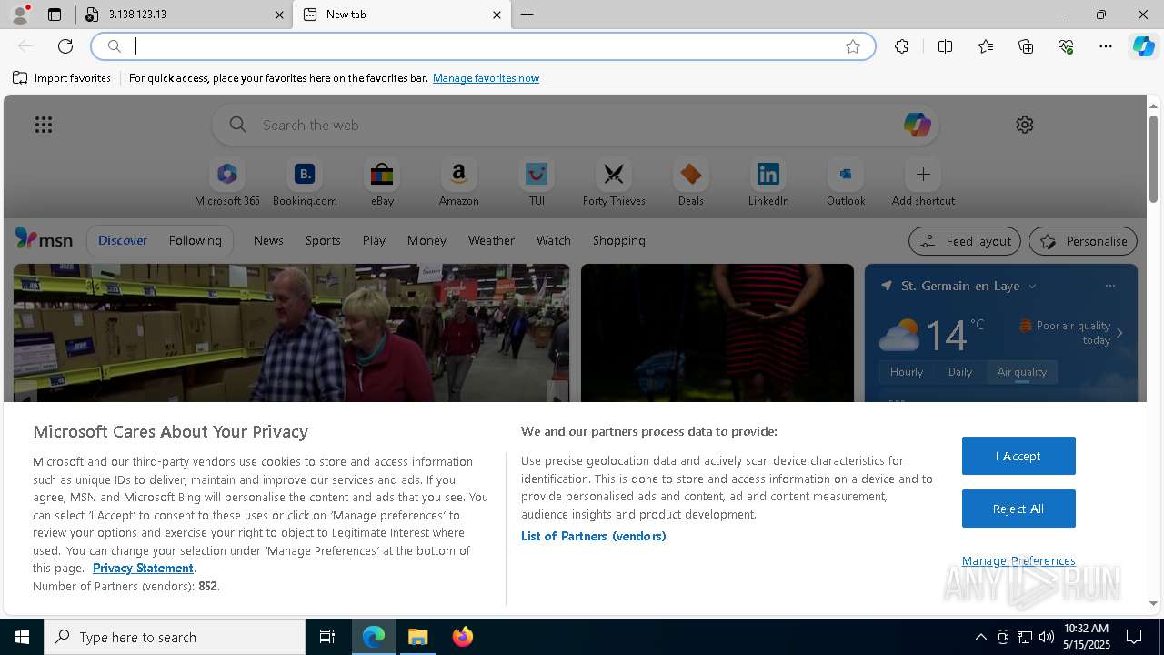Accept cookies with I Accept
The height and width of the screenshot is (655, 1164).
[1018, 456]
